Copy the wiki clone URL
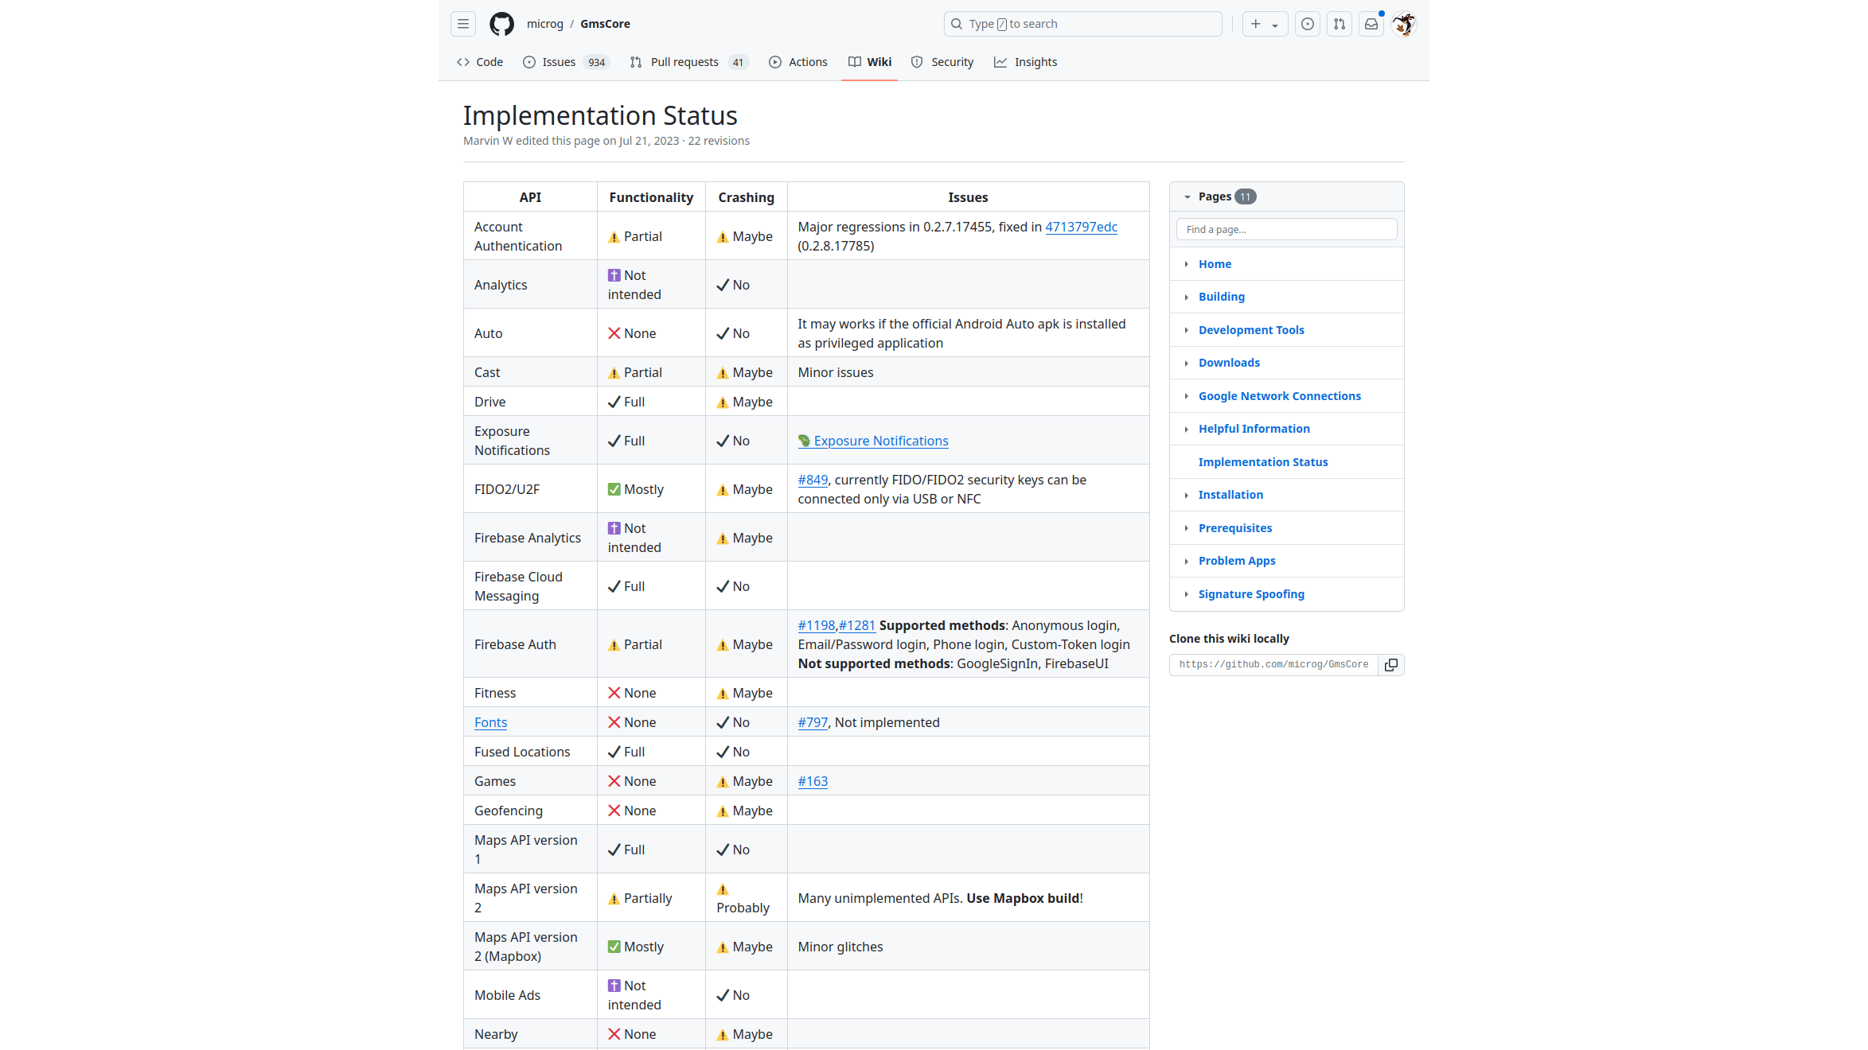The height and width of the screenshot is (1050, 1868). [1390, 665]
